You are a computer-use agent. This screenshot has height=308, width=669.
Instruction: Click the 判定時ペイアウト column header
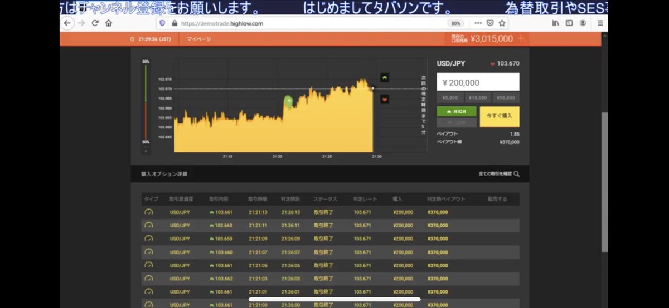[446, 199]
